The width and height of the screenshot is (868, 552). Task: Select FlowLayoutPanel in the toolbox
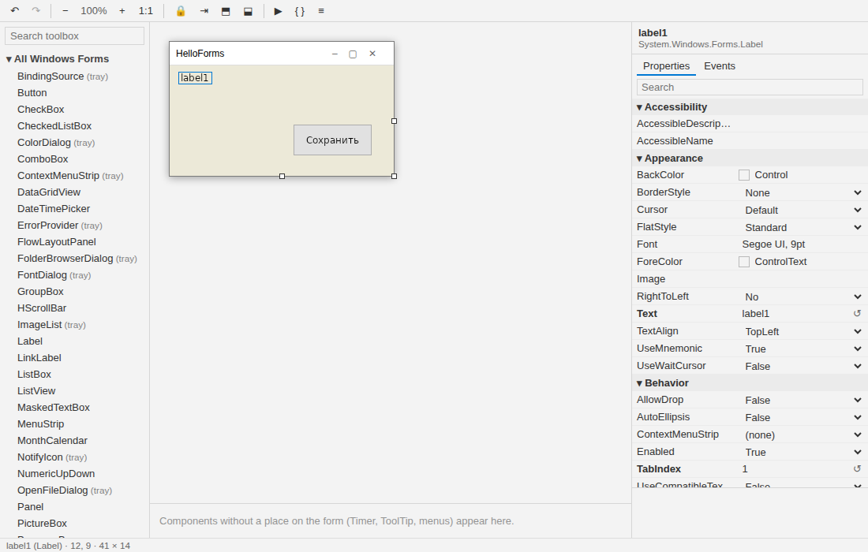[x=57, y=242]
